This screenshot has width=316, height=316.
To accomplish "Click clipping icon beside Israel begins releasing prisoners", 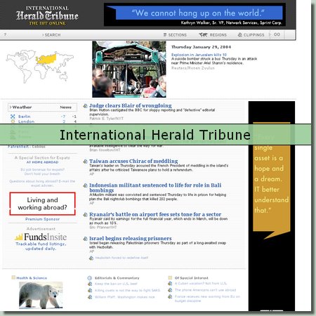I will point(86,239).
